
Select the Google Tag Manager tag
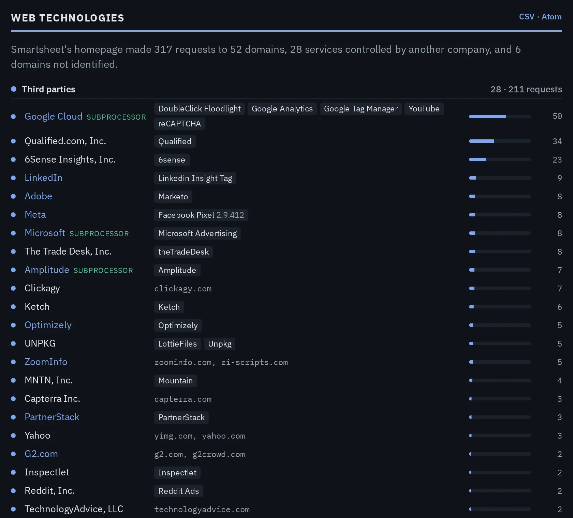click(361, 109)
